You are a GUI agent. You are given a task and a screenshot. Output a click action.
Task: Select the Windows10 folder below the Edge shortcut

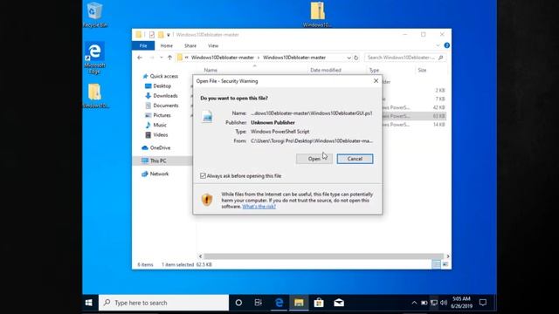click(x=95, y=96)
